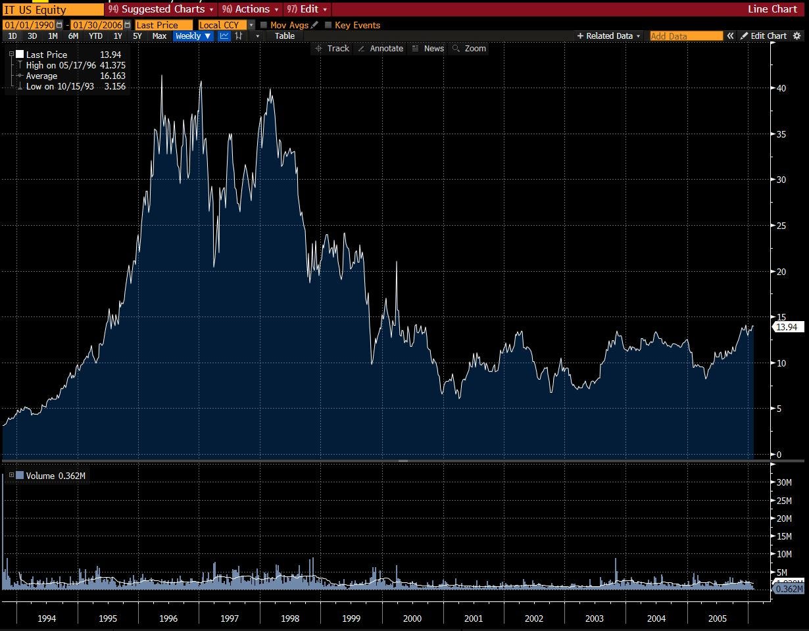Activate the Zoom magnifier tool
This screenshot has width=809, height=631.
tap(469, 49)
